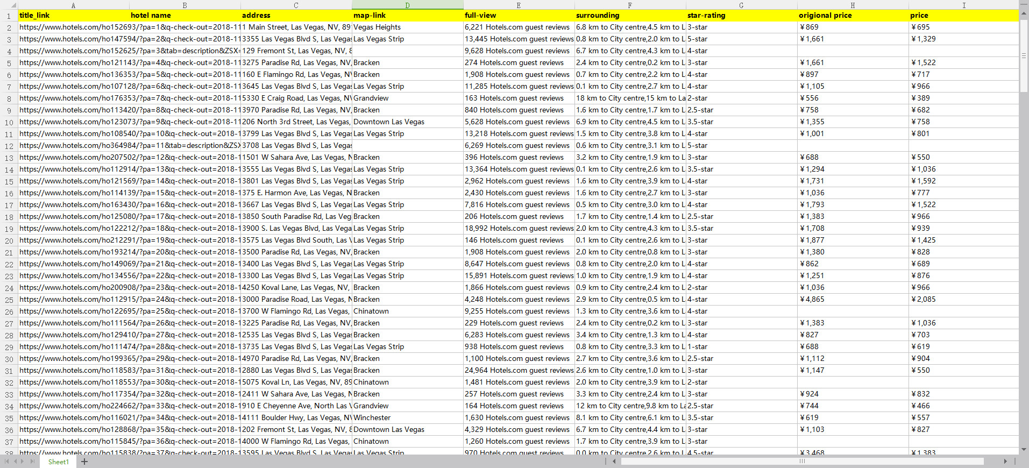
Task: Click the original price ¥1,877 cell
Action: (853, 240)
